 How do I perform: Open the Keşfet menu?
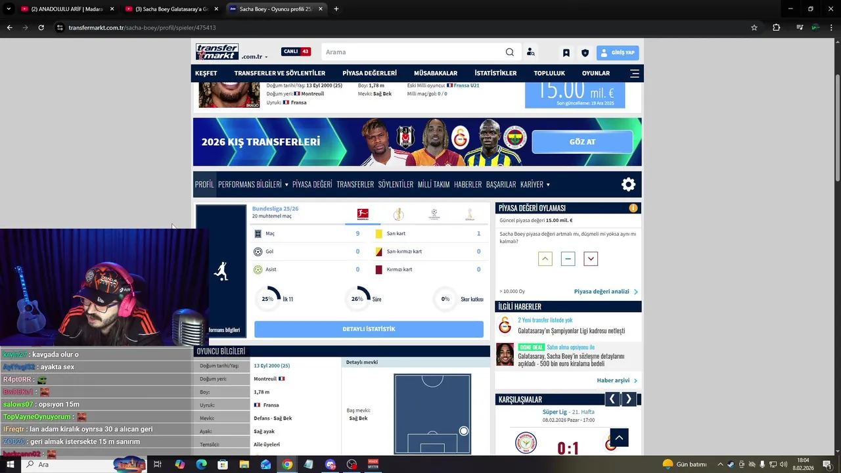(206, 74)
